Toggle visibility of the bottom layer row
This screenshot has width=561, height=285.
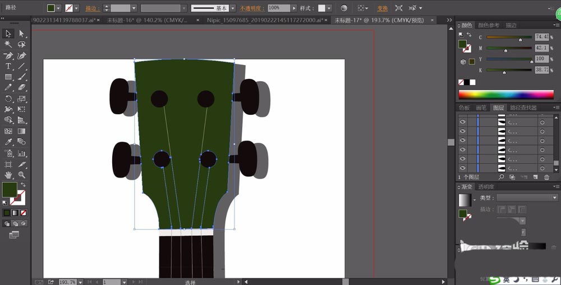click(x=463, y=169)
